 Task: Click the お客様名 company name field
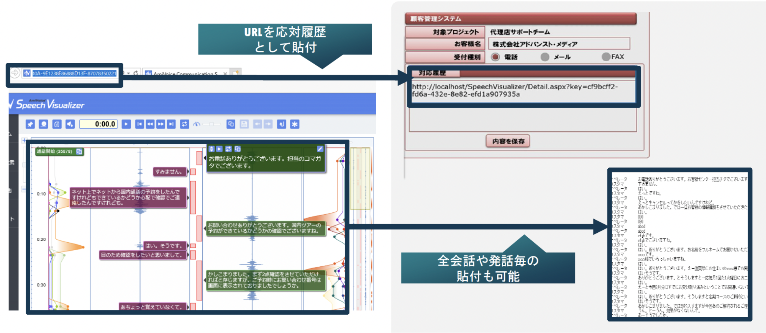click(x=559, y=44)
